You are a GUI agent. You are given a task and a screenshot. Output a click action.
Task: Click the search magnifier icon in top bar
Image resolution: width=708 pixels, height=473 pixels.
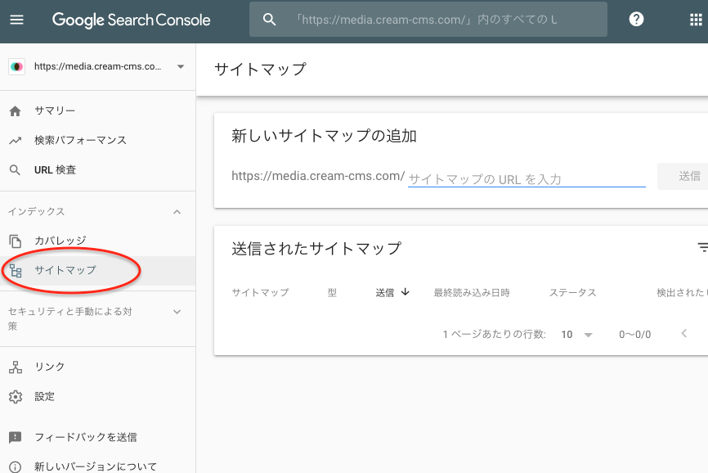click(269, 20)
